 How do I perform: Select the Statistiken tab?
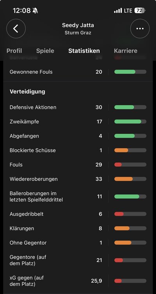(84, 51)
